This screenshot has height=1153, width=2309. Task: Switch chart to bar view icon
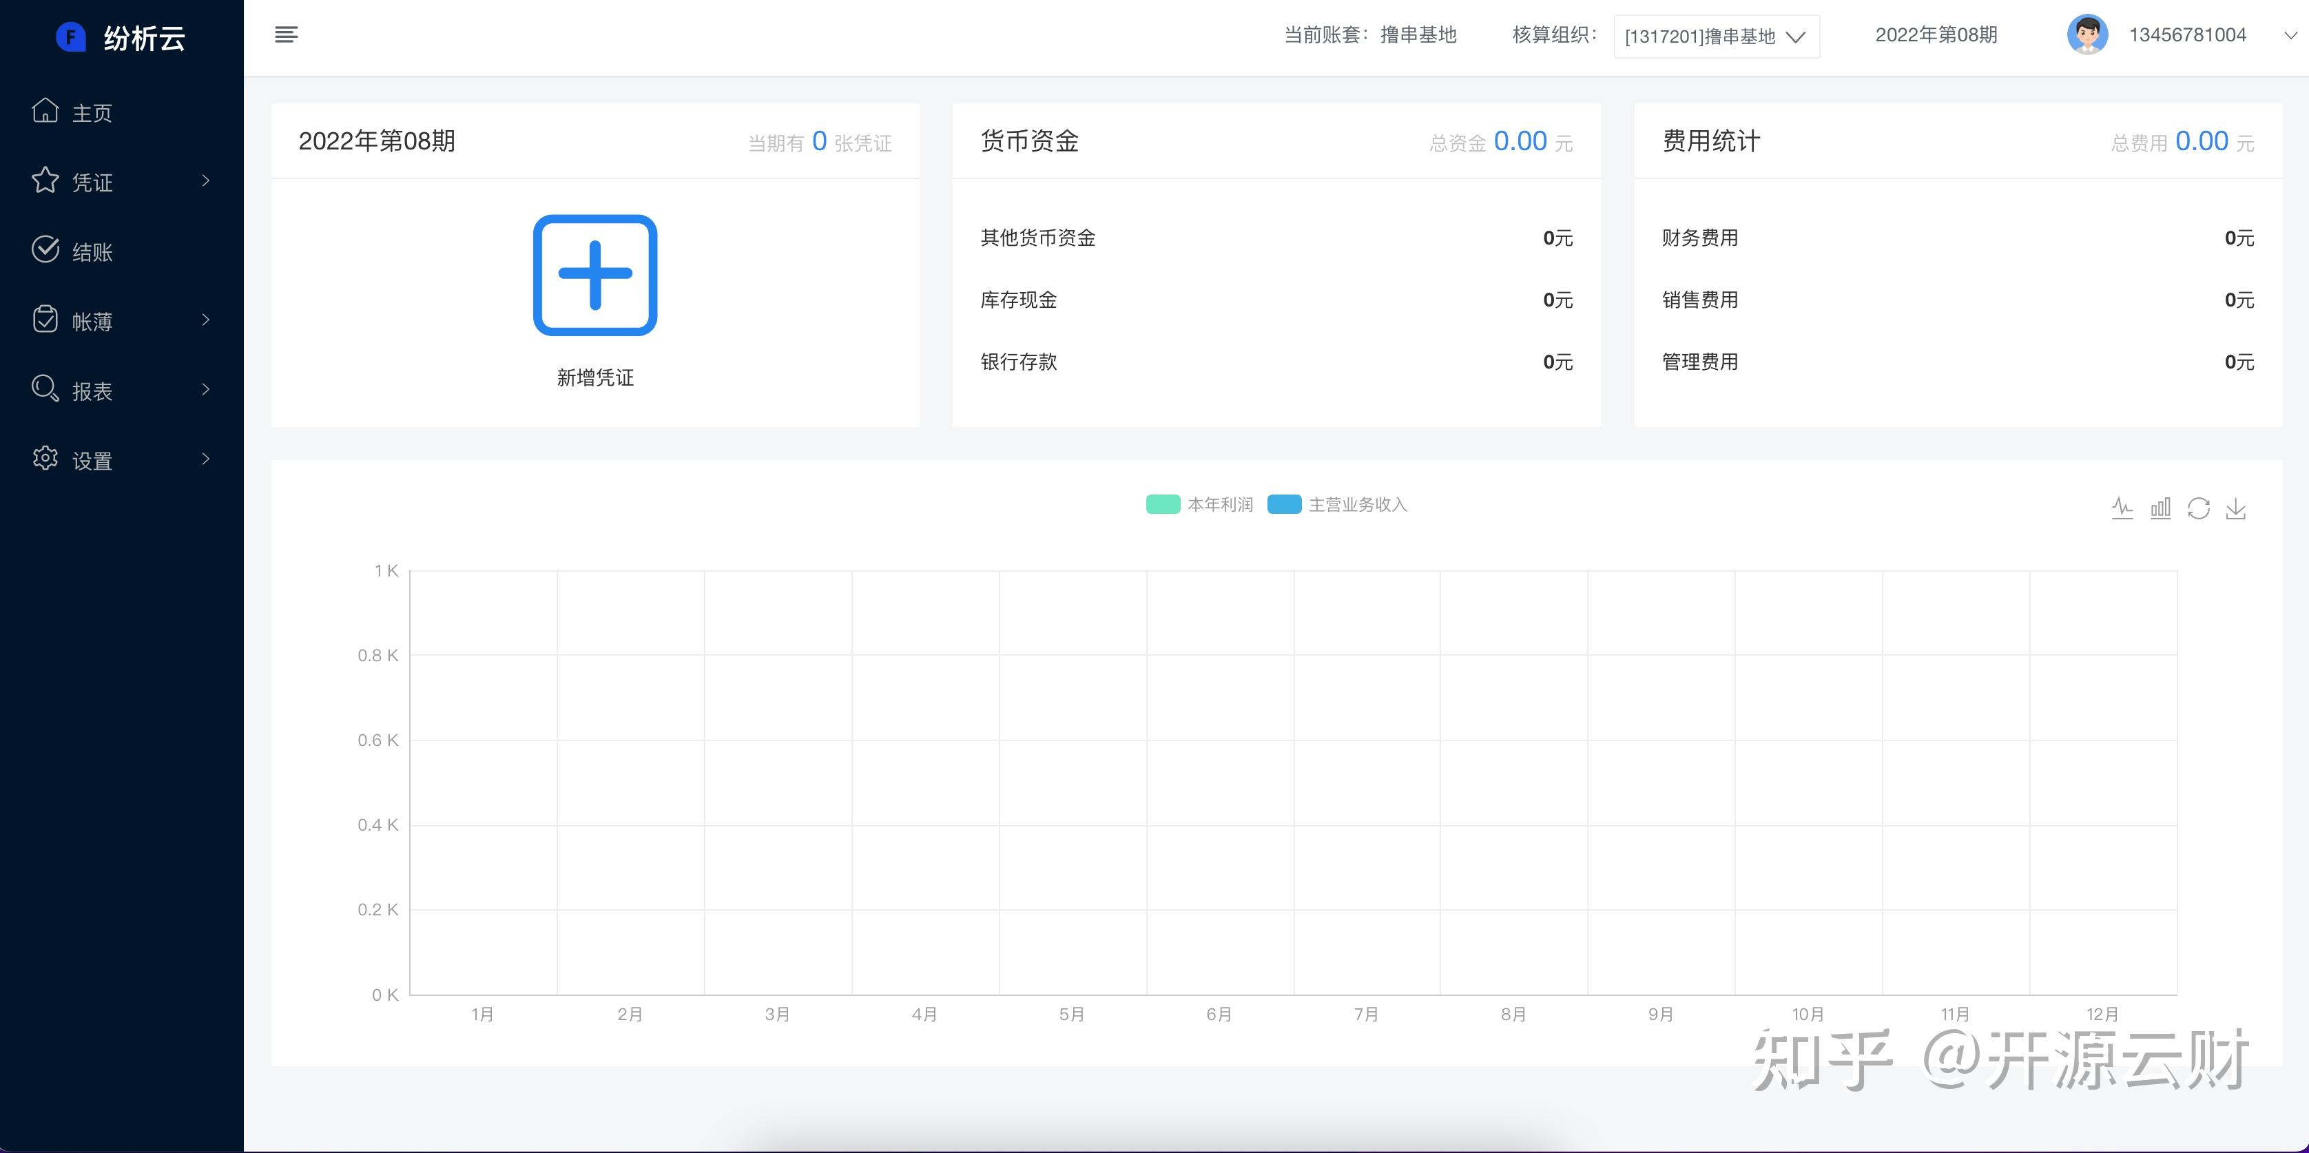point(2160,508)
